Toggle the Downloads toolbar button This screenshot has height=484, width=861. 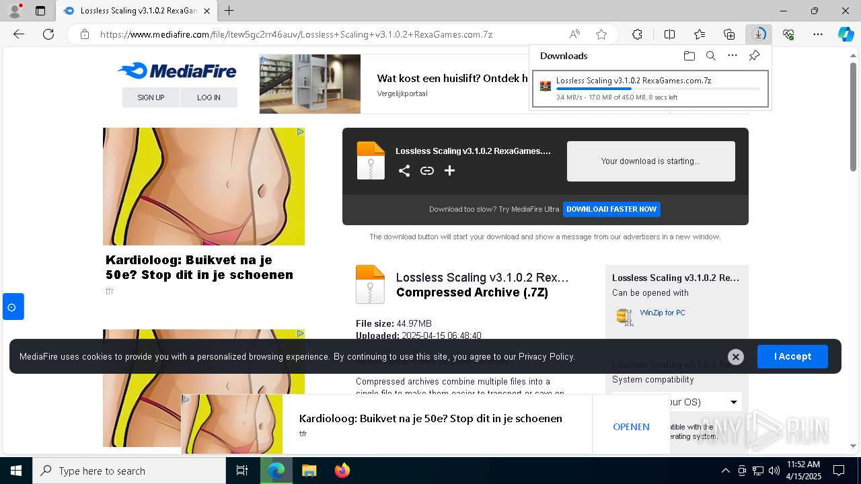759,34
